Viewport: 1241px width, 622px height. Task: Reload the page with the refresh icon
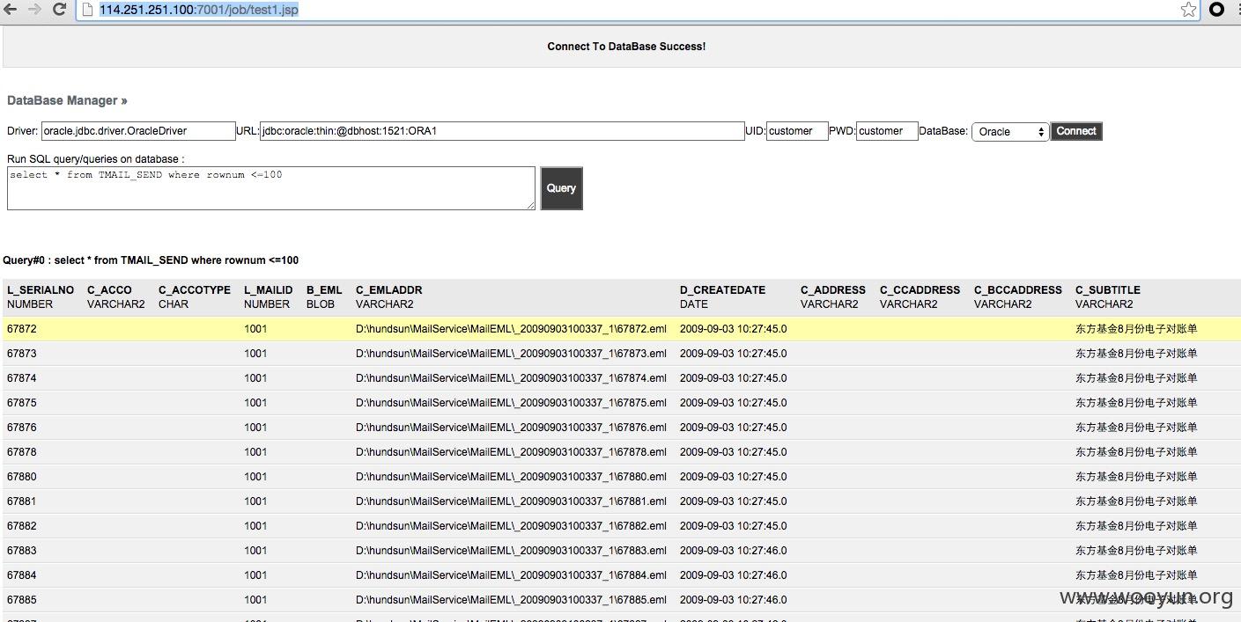[60, 10]
